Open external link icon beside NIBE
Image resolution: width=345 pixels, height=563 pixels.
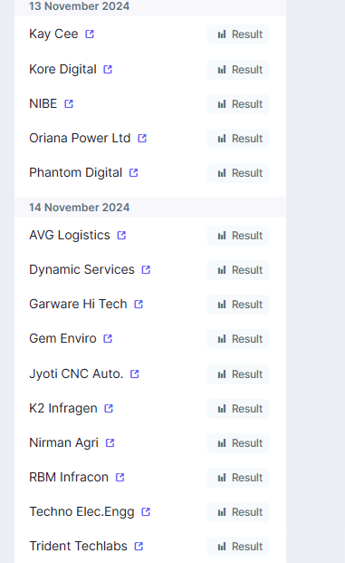pyautogui.click(x=69, y=103)
